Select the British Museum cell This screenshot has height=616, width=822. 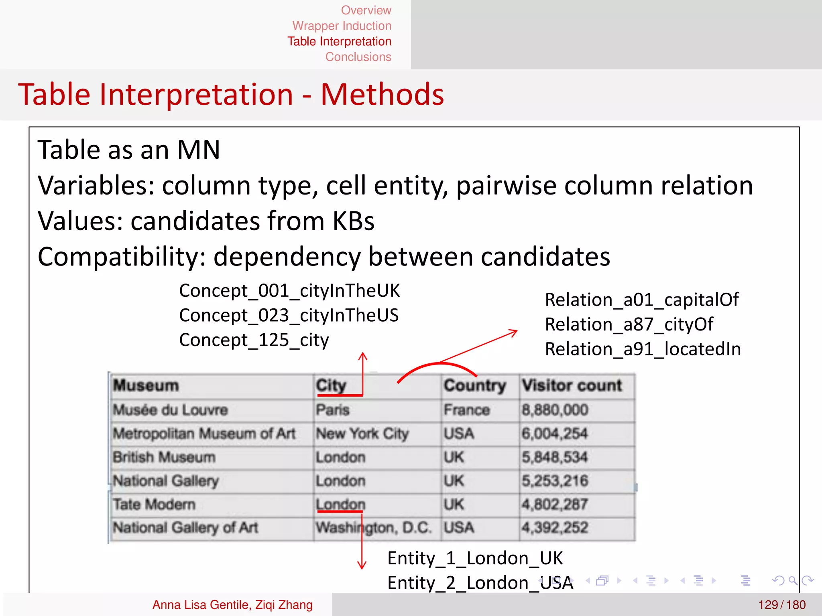point(212,457)
